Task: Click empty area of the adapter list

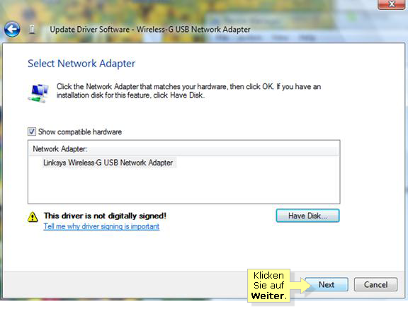Action: click(183, 186)
